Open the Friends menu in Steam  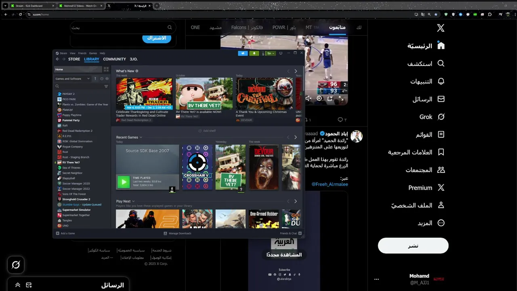click(82, 53)
